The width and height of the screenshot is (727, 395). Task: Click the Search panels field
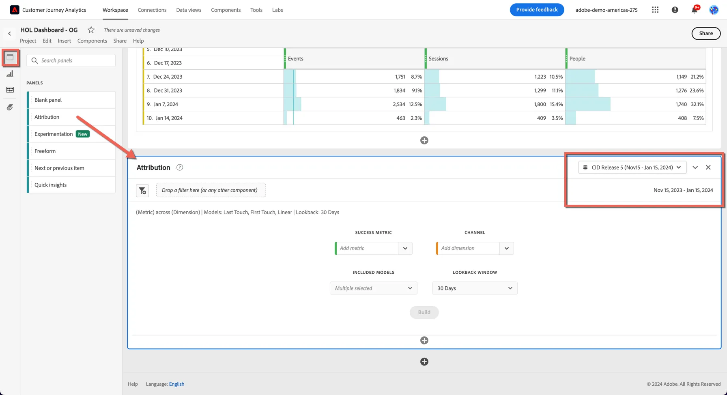coord(71,60)
